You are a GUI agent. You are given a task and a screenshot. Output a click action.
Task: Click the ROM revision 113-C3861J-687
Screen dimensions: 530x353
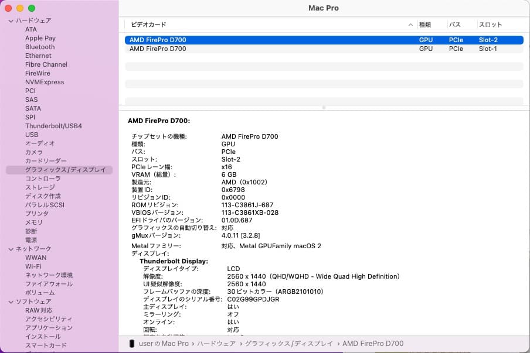point(247,205)
